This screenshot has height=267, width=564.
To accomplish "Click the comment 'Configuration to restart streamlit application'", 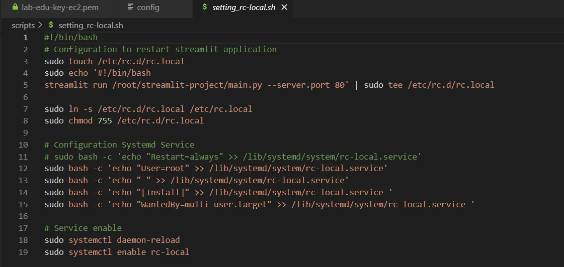I will coord(165,49).
